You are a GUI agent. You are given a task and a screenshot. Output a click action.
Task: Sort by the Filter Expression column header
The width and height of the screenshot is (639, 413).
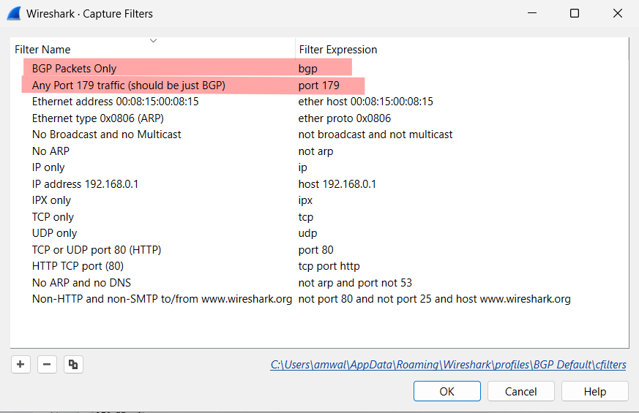pos(338,50)
